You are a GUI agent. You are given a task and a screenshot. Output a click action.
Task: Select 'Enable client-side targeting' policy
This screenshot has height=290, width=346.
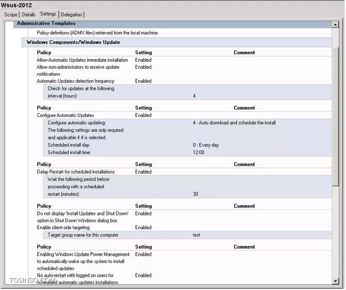coord(63,228)
